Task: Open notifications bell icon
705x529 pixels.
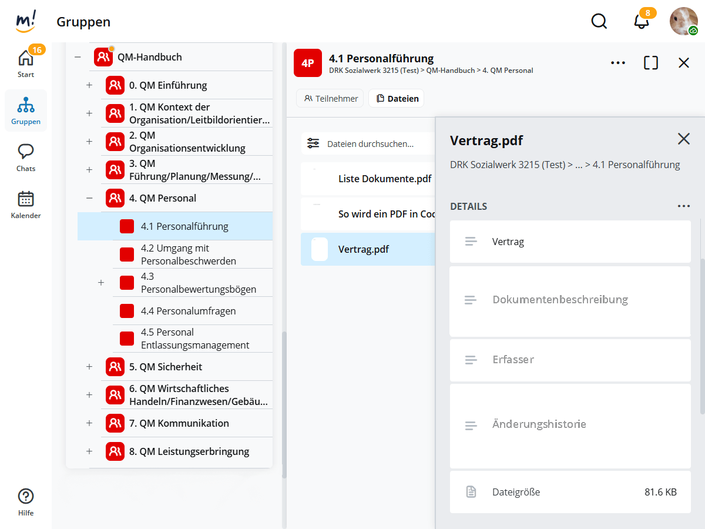Action: (642, 21)
